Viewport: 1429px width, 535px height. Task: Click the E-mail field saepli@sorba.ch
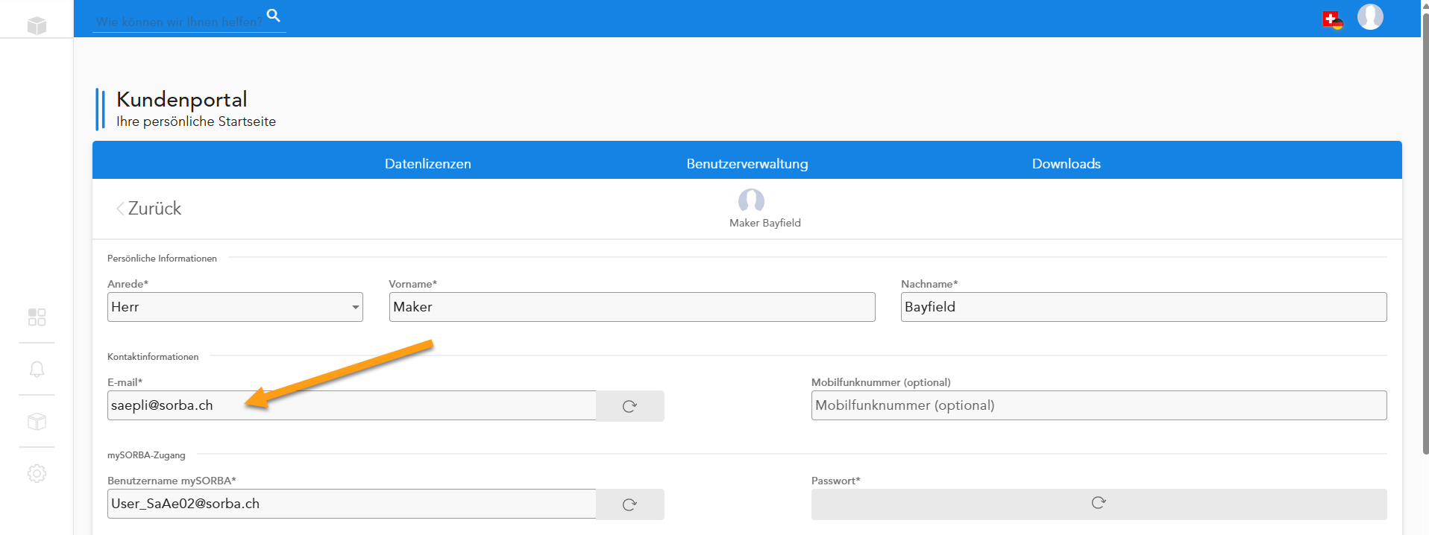[x=352, y=405]
